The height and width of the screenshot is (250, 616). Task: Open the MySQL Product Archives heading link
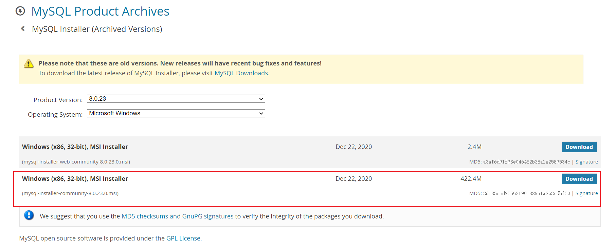(100, 11)
